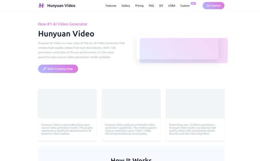
Task: Click the 'How It Works' heading
Action: [x=131, y=159]
